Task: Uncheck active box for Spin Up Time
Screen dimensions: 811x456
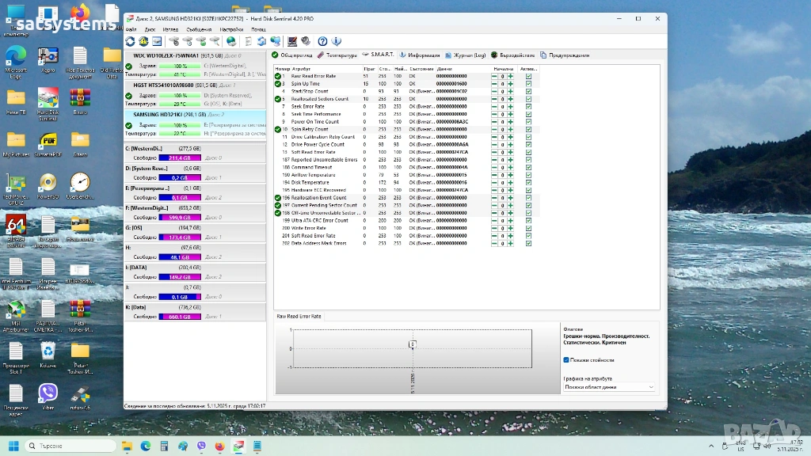Action: 528,84
